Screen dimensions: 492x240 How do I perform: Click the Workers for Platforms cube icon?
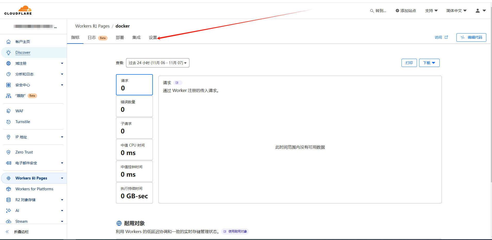[x=9, y=189]
